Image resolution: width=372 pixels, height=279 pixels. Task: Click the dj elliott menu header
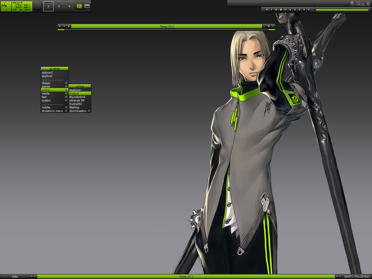(54, 69)
